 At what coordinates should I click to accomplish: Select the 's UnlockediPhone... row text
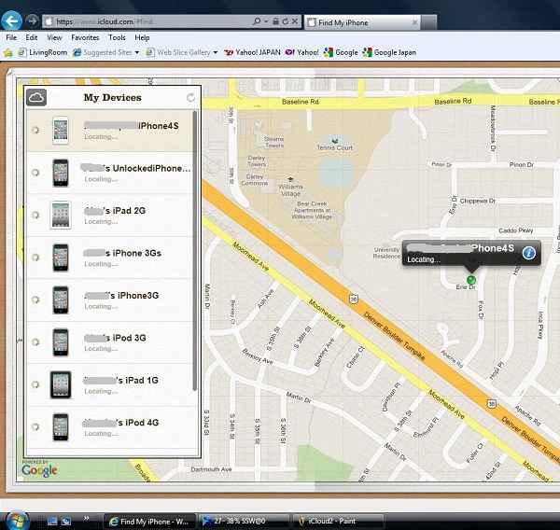click(147, 168)
